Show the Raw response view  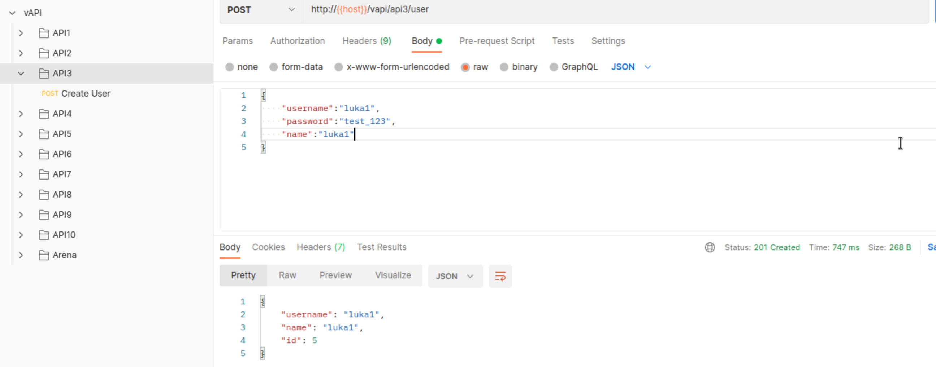(x=287, y=276)
